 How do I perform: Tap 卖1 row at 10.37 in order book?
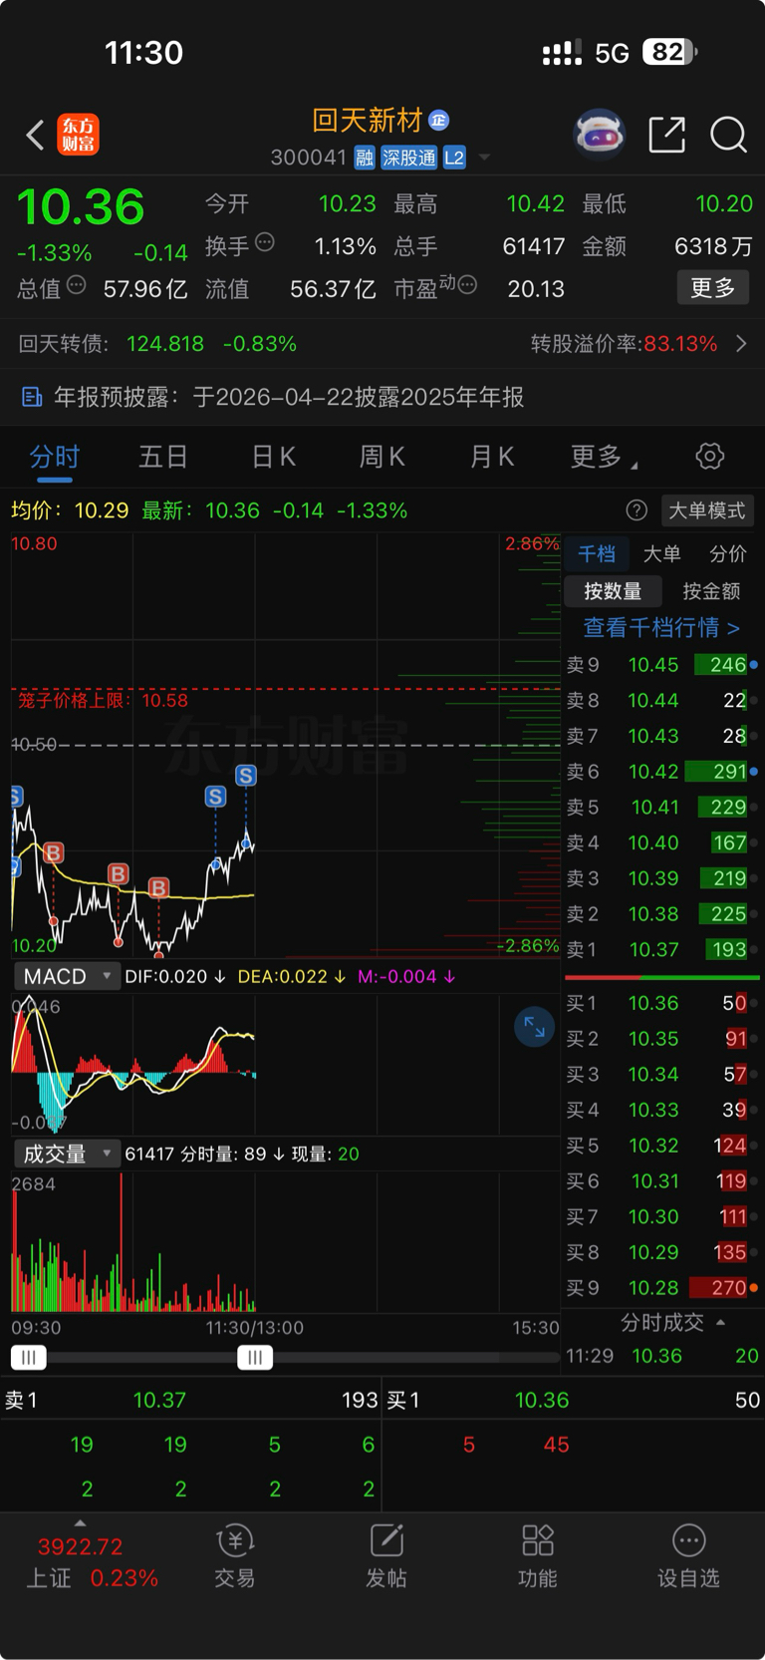661,950
